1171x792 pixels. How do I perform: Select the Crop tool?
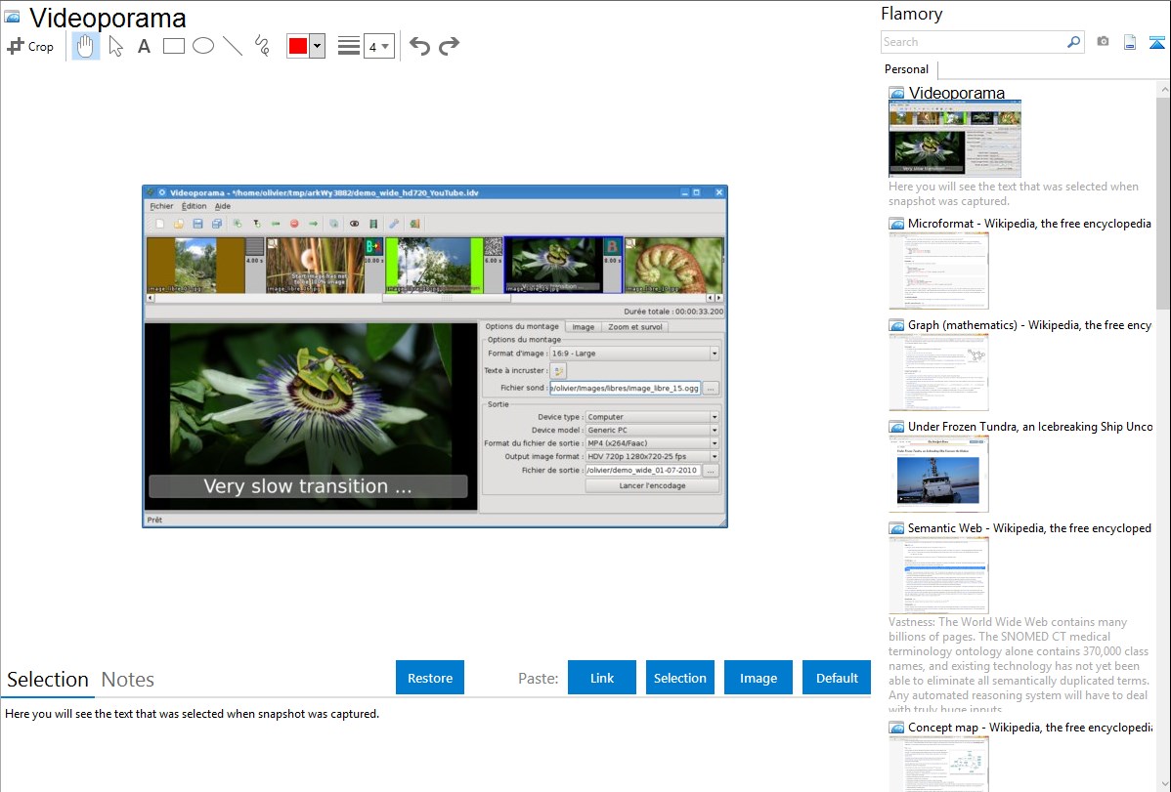(30, 46)
